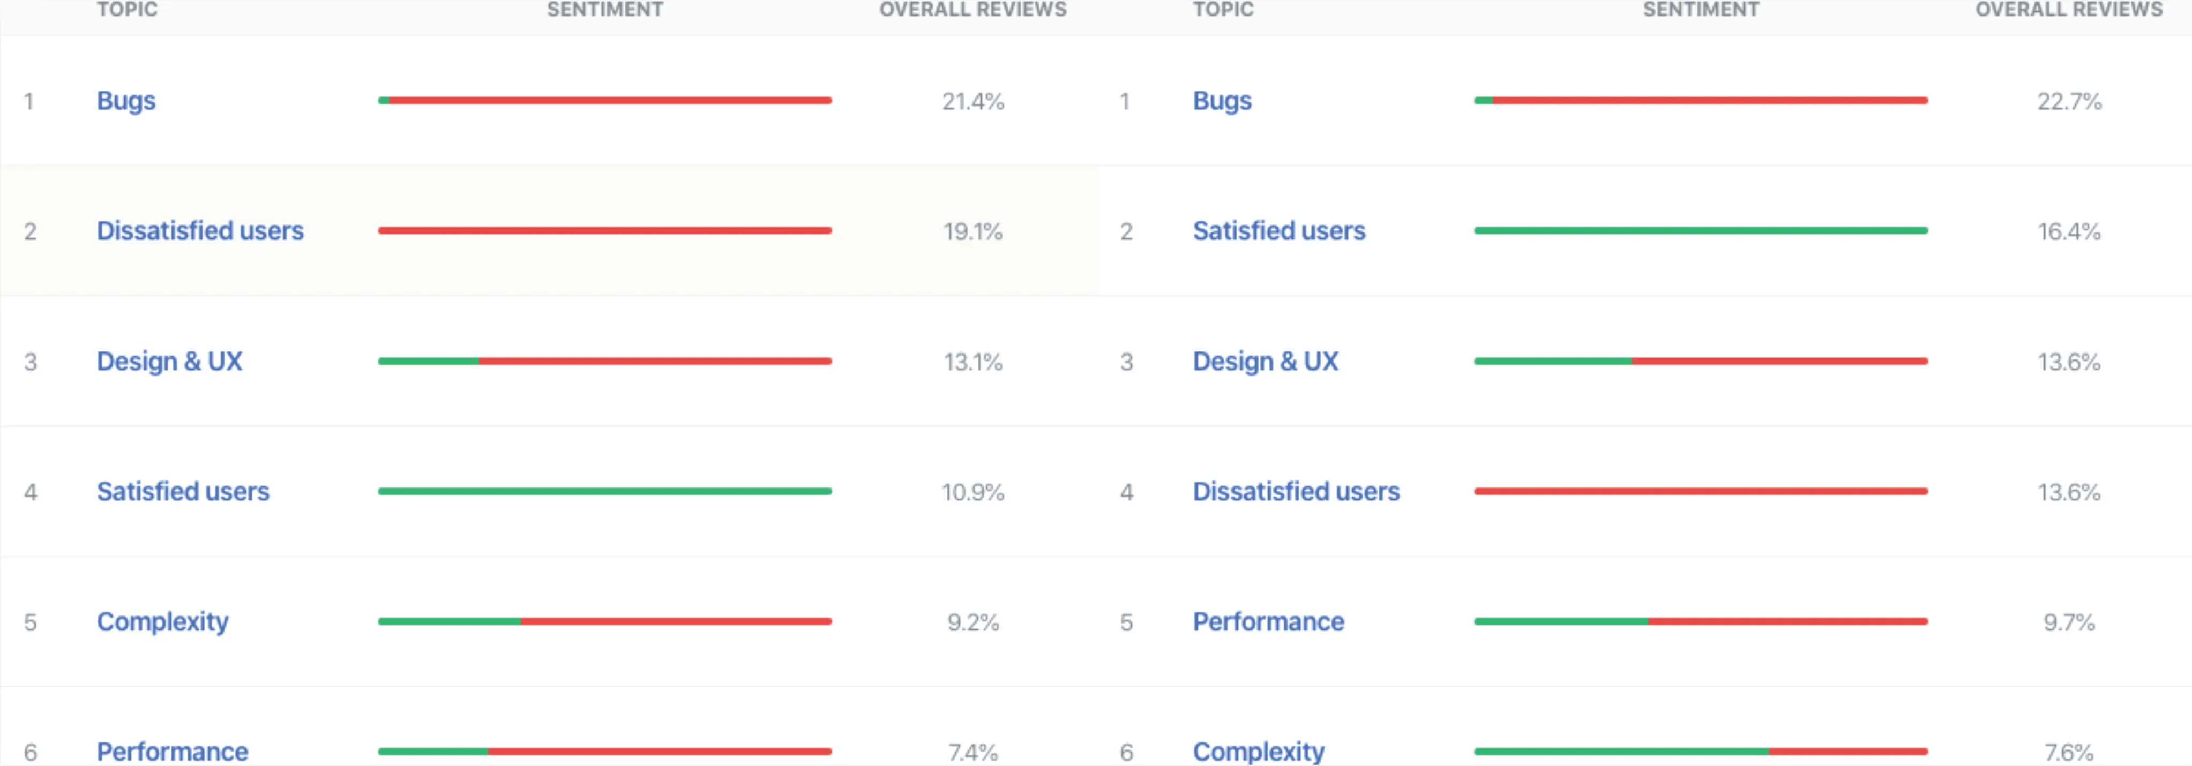The image size is (2192, 766).
Task: Select Complexity topic showing 7.6%
Action: [1258, 750]
